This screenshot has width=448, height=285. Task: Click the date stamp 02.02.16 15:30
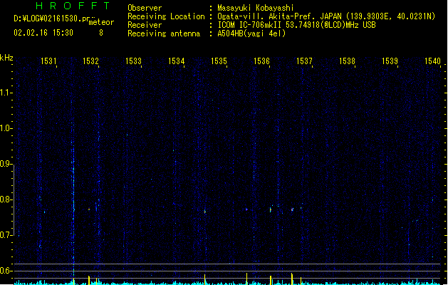(x=43, y=33)
